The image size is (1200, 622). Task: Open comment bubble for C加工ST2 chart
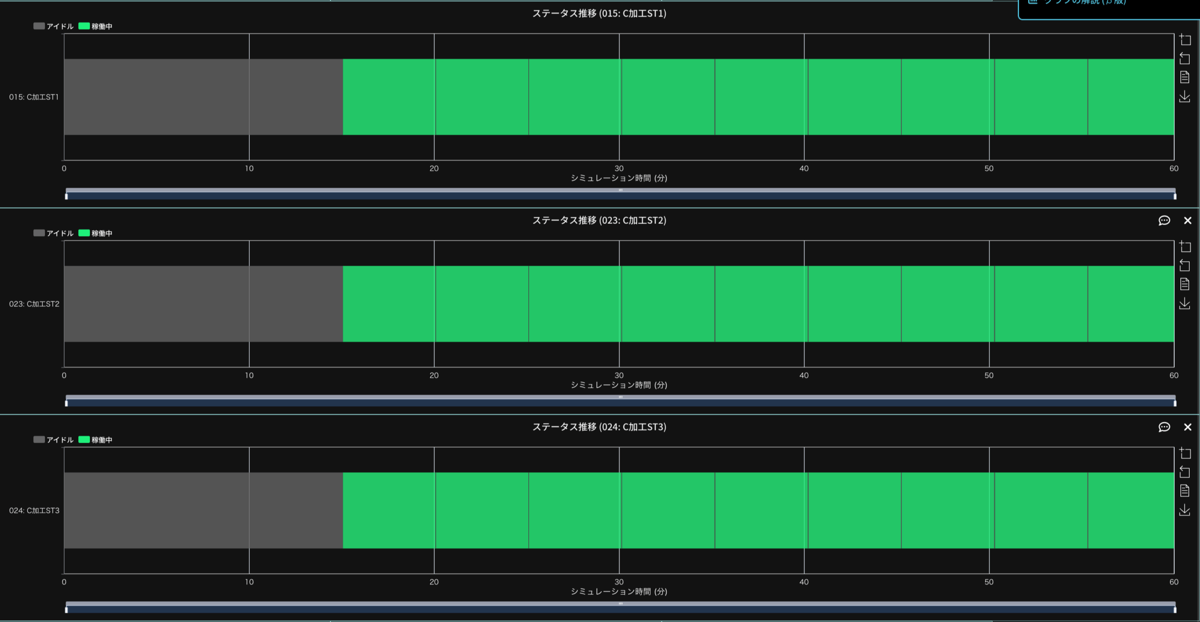pyautogui.click(x=1164, y=221)
